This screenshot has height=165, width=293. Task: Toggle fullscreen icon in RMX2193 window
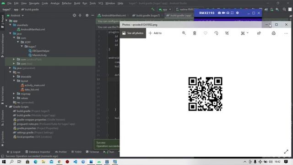point(232,13)
